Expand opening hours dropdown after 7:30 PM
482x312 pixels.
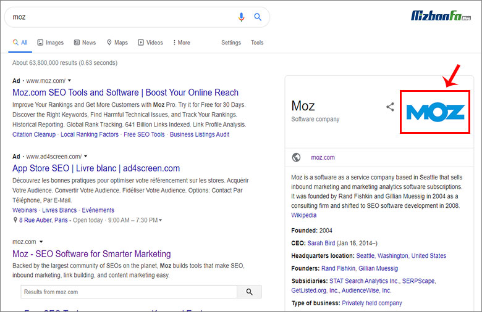click(x=161, y=220)
